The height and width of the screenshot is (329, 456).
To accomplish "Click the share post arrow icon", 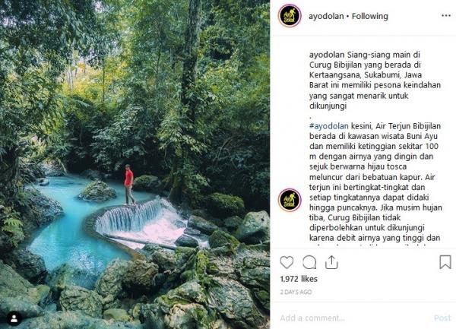I will pos(331,262).
